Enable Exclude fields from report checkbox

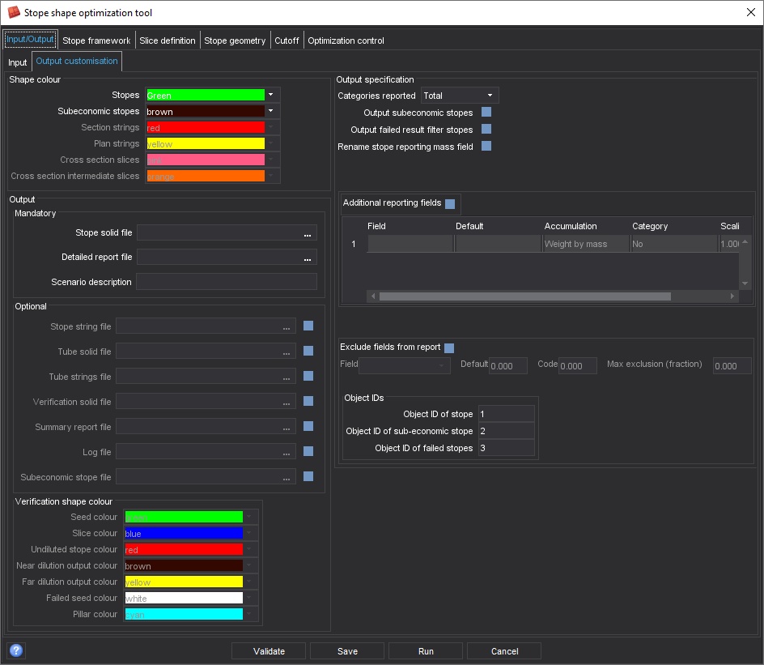tap(449, 348)
